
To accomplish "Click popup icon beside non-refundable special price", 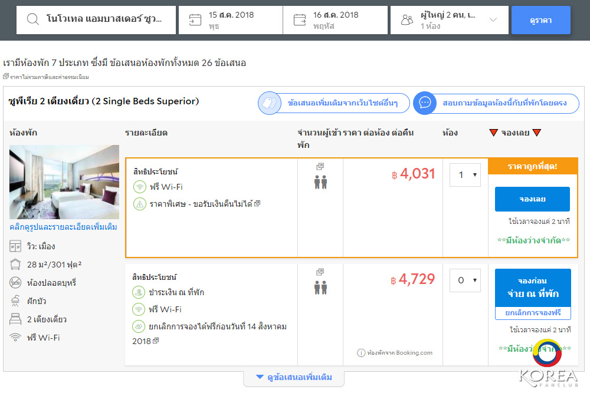I will (x=257, y=204).
